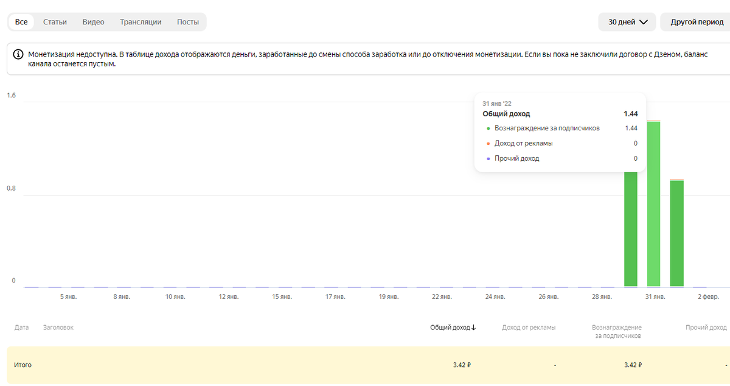Click the "22 янв." axis label

click(x=442, y=297)
